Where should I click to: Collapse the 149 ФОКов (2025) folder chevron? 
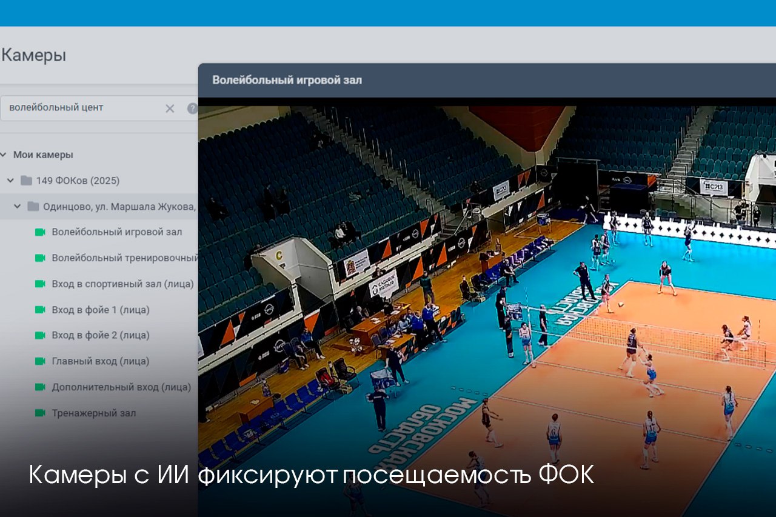tap(10, 181)
